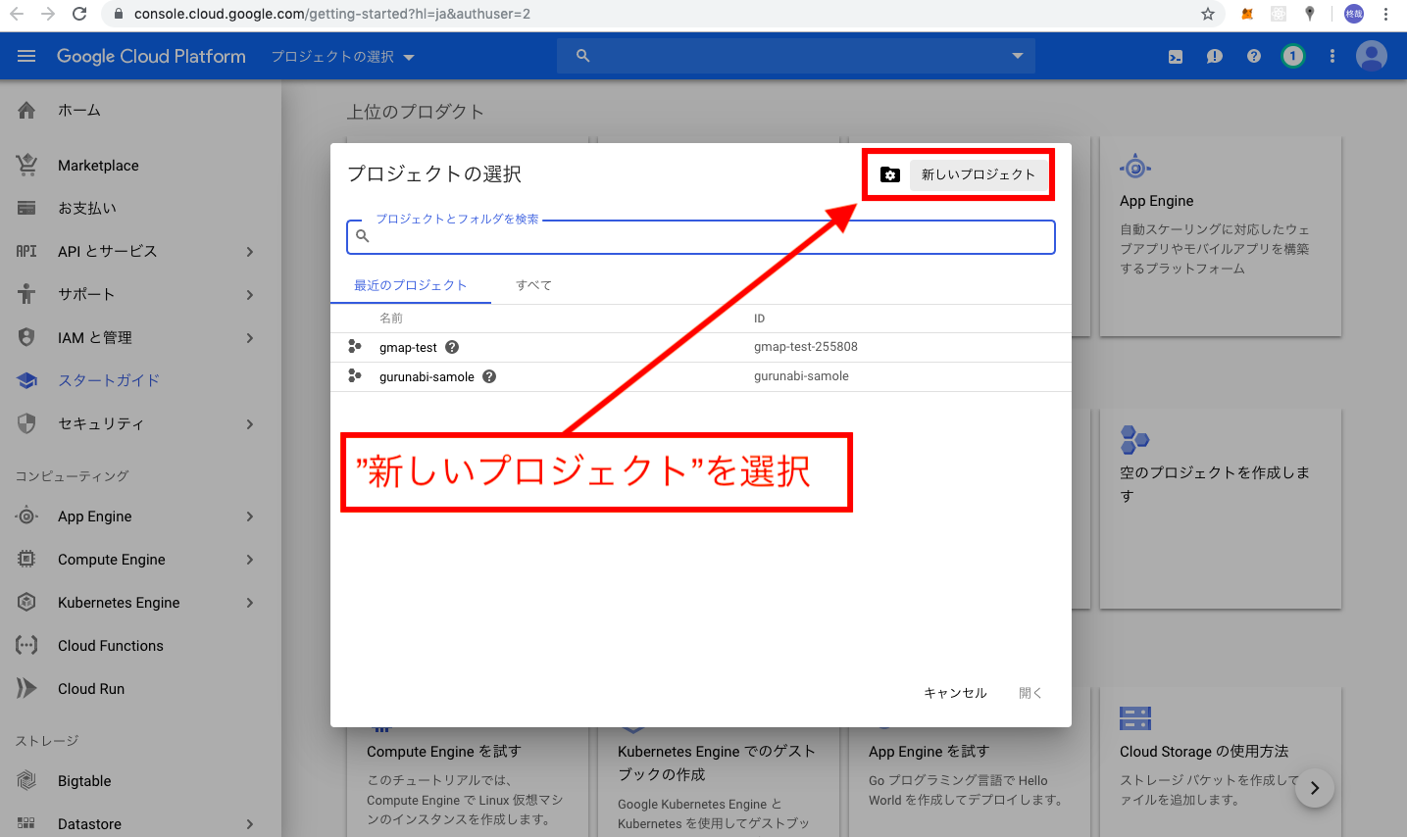Switch to the すべて tab
1407x837 pixels.
[x=532, y=285]
